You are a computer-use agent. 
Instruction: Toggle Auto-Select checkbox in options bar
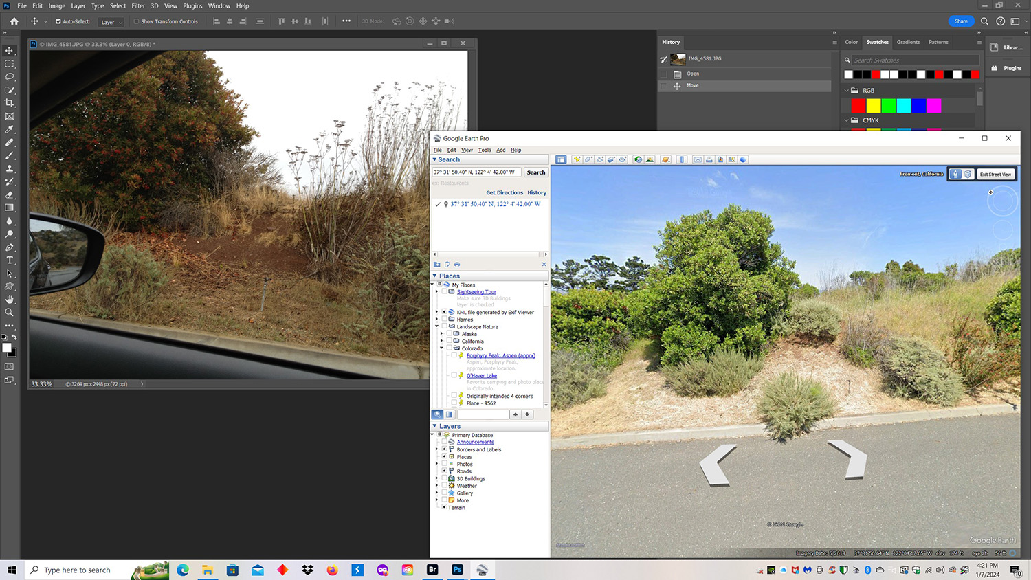pos(58,21)
